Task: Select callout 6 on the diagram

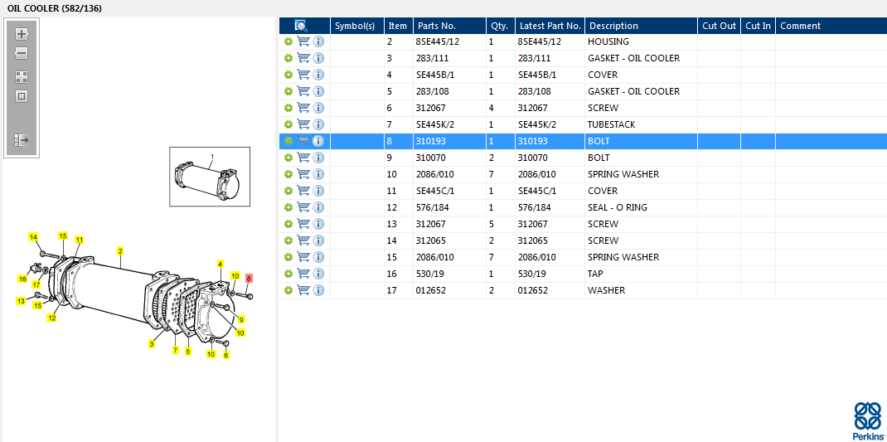Action: [x=225, y=355]
